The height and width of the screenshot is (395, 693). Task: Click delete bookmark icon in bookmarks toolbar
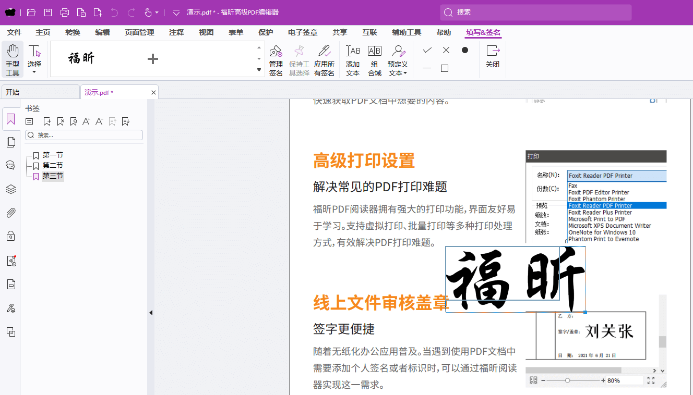(61, 121)
